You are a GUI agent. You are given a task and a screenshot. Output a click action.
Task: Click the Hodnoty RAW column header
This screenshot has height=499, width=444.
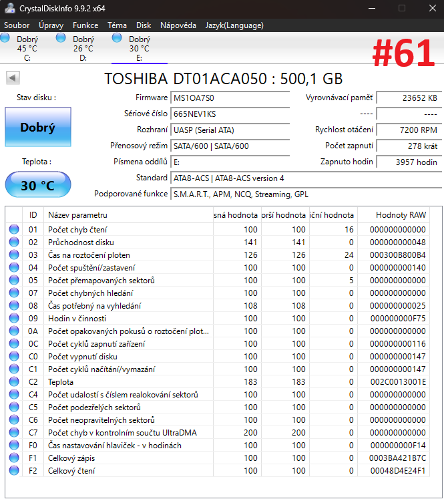point(393,215)
